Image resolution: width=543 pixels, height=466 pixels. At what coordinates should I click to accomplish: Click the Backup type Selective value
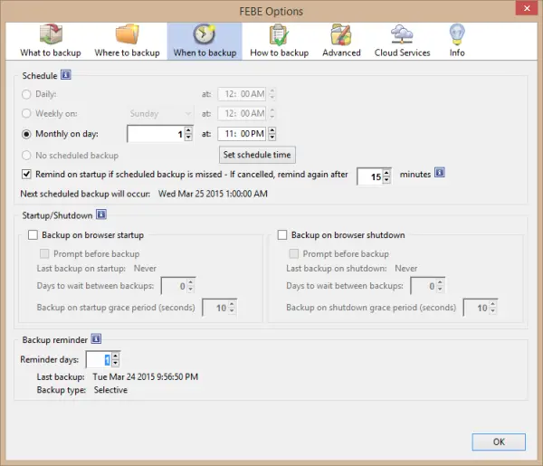(x=110, y=390)
